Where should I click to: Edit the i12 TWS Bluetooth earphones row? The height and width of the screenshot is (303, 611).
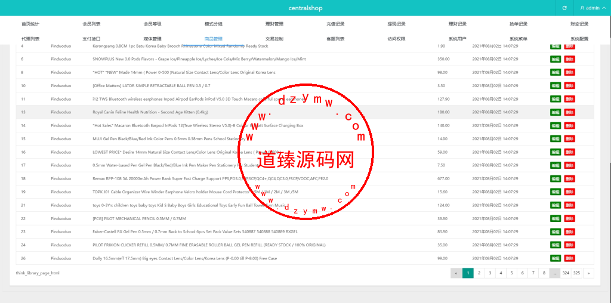[x=556, y=99]
